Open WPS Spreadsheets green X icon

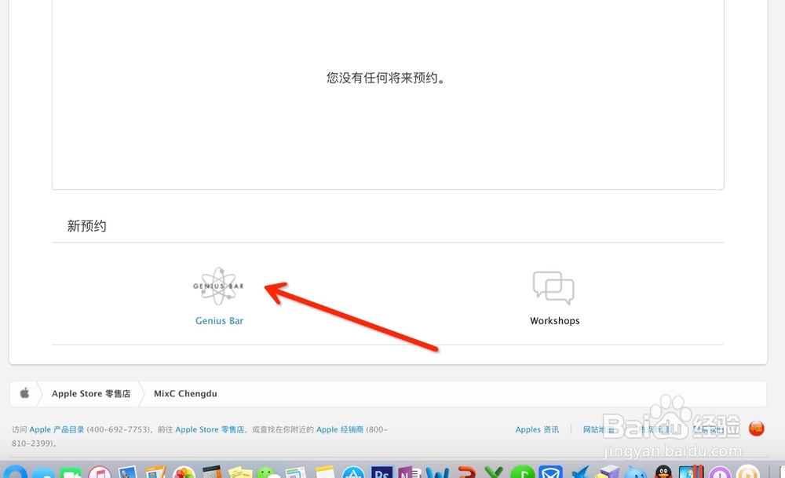tap(494, 473)
